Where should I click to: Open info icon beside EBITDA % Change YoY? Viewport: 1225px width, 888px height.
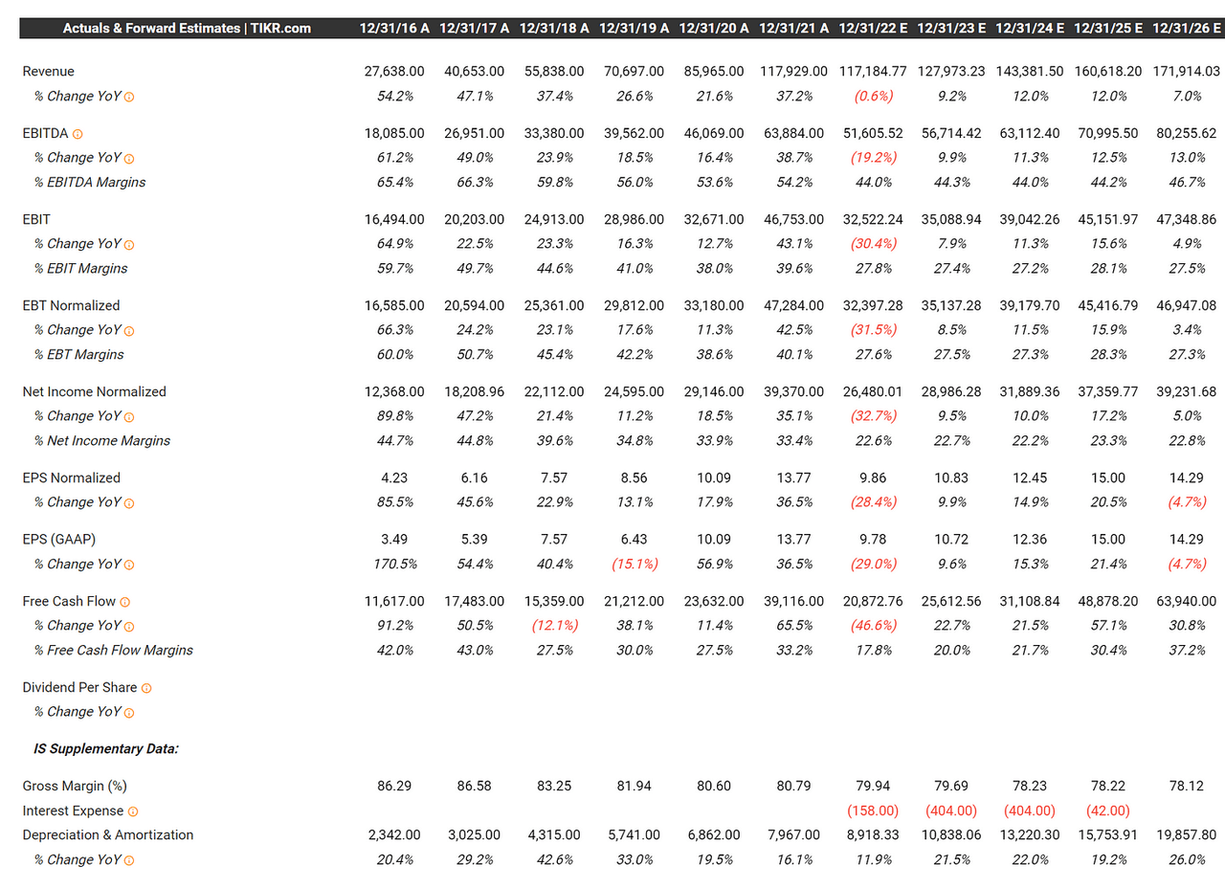[x=129, y=159]
